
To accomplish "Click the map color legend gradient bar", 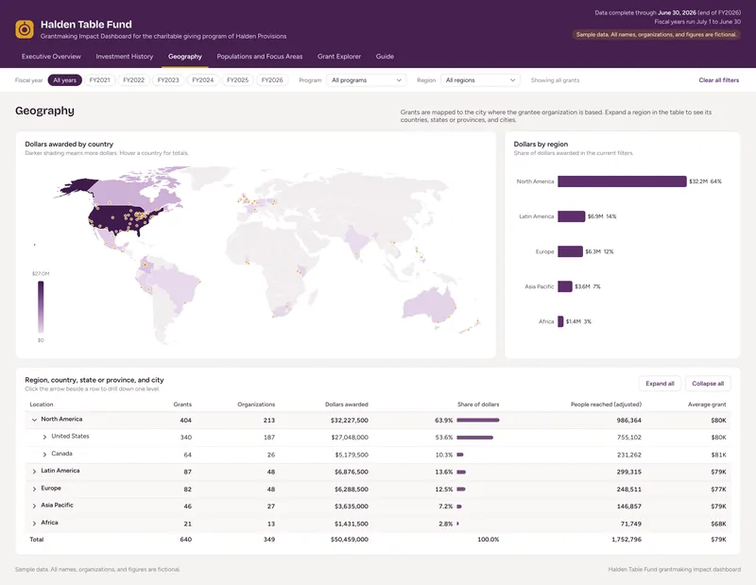I will pyautogui.click(x=41, y=307).
